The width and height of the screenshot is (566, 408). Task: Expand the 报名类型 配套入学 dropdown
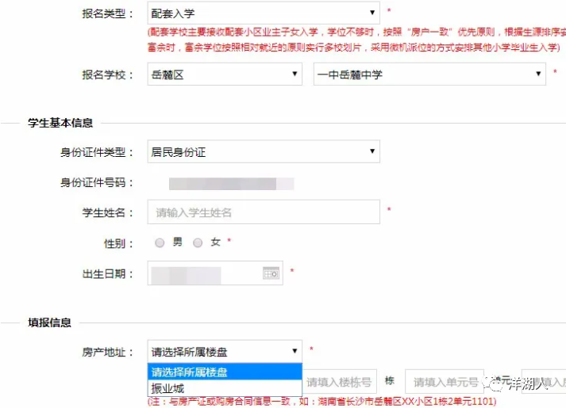click(264, 13)
